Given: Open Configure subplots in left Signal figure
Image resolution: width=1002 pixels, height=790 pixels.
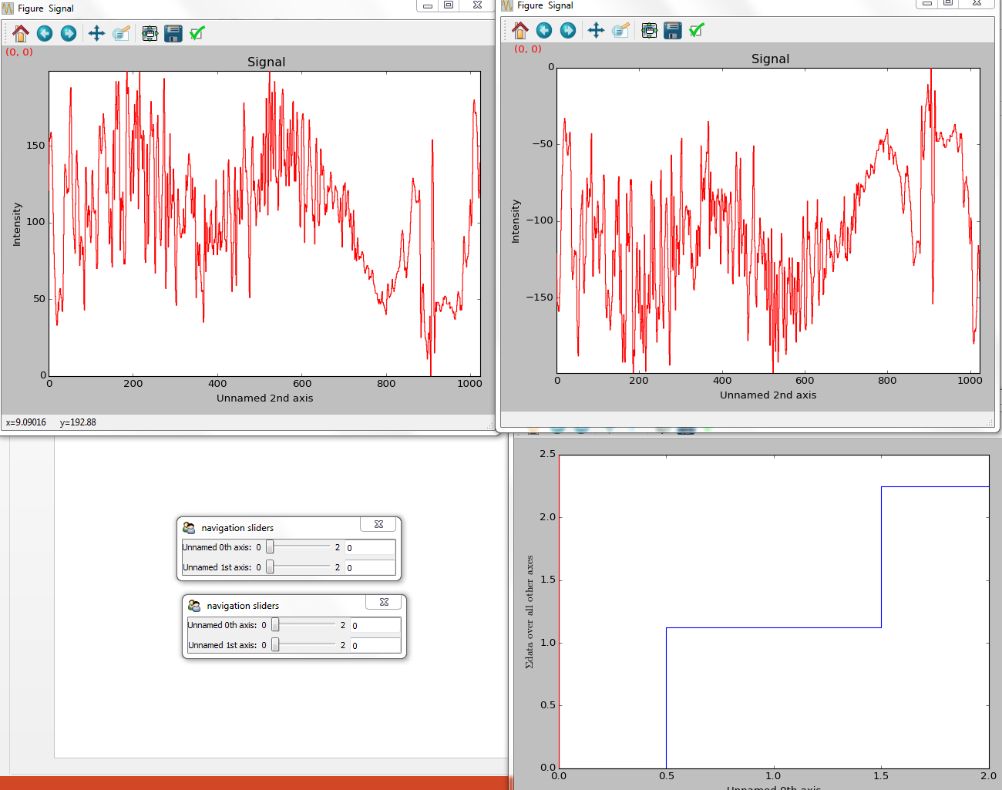Looking at the screenshot, I should pyautogui.click(x=150, y=33).
